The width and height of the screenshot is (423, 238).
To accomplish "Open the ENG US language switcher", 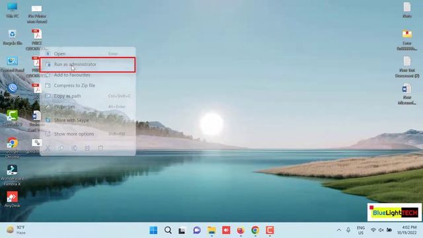I will [361, 230].
